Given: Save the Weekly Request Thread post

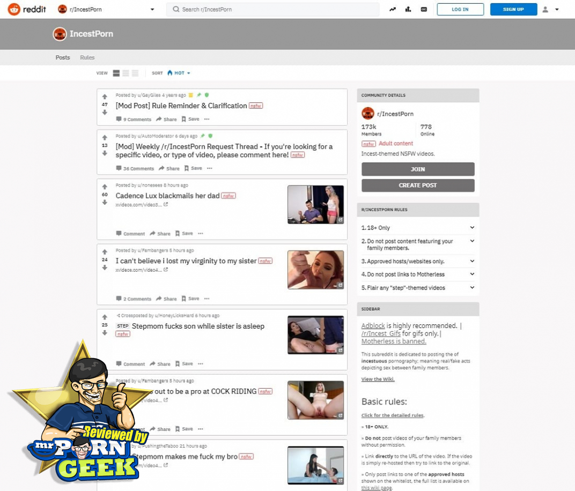Looking at the screenshot, I should point(193,168).
